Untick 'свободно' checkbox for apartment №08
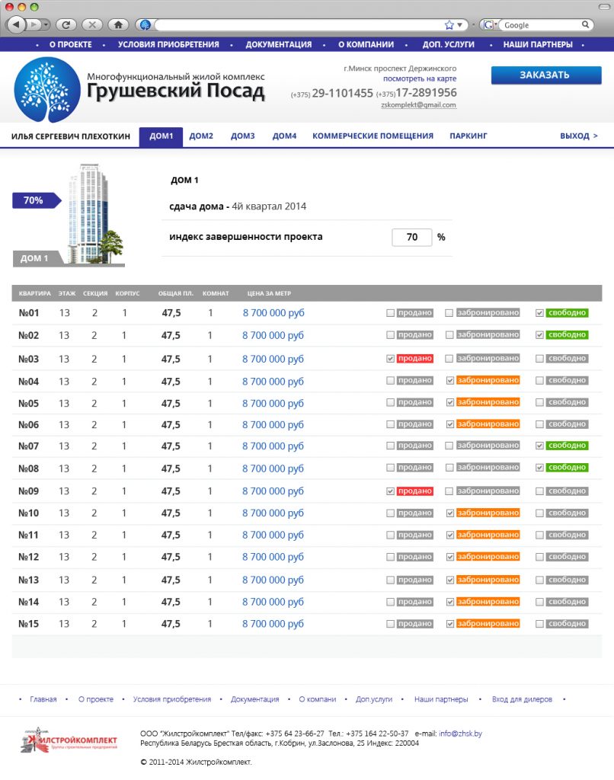This screenshot has height=780, width=614. (540, 467)
